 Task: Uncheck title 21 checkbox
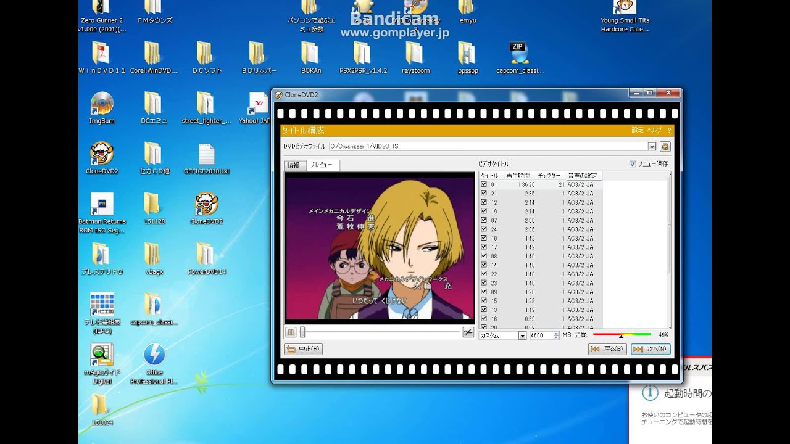point(484,193)
